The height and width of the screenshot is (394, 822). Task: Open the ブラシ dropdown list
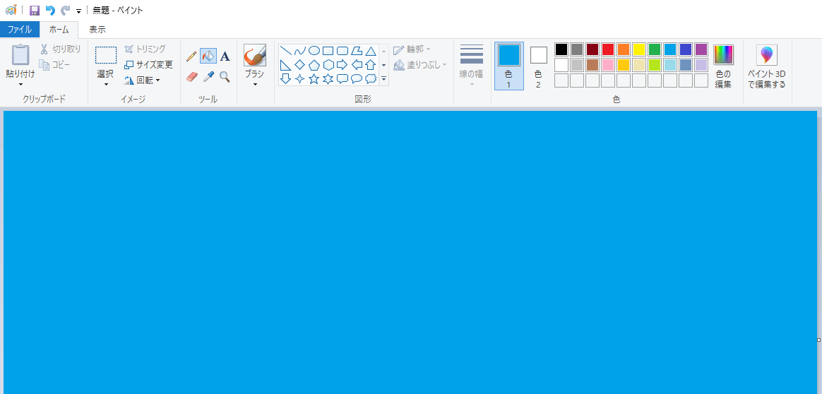(254, 84)
